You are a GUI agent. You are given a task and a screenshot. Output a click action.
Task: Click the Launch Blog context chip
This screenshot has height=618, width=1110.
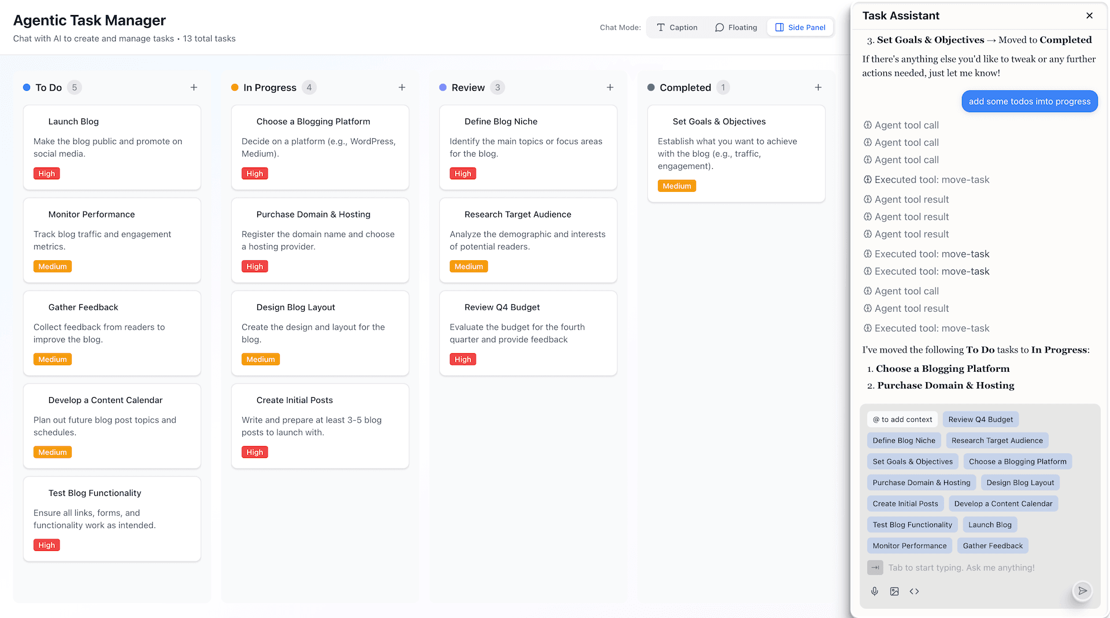coord(990,525)
